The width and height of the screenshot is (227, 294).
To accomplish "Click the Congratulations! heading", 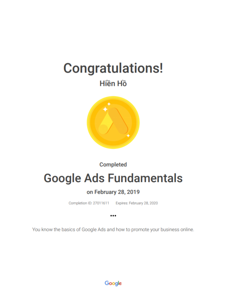I will pyautogui.click(x=113, y=69).
